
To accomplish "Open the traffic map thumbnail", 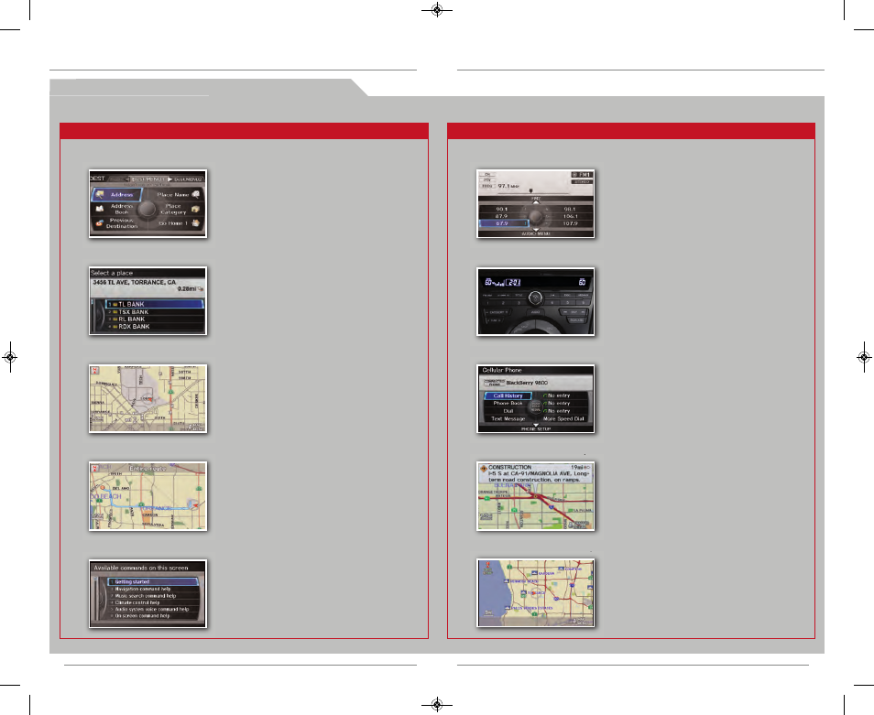I will pos(535,495).
